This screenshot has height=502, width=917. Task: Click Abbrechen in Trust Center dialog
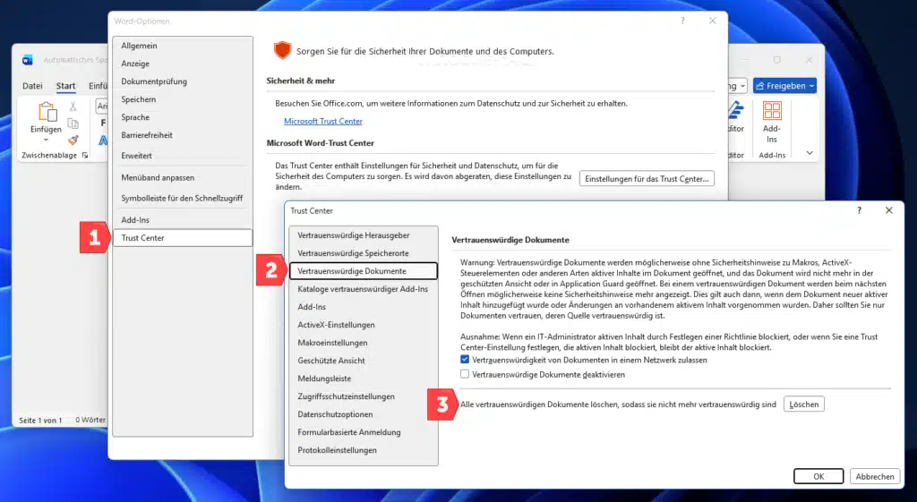pos(875,476)
